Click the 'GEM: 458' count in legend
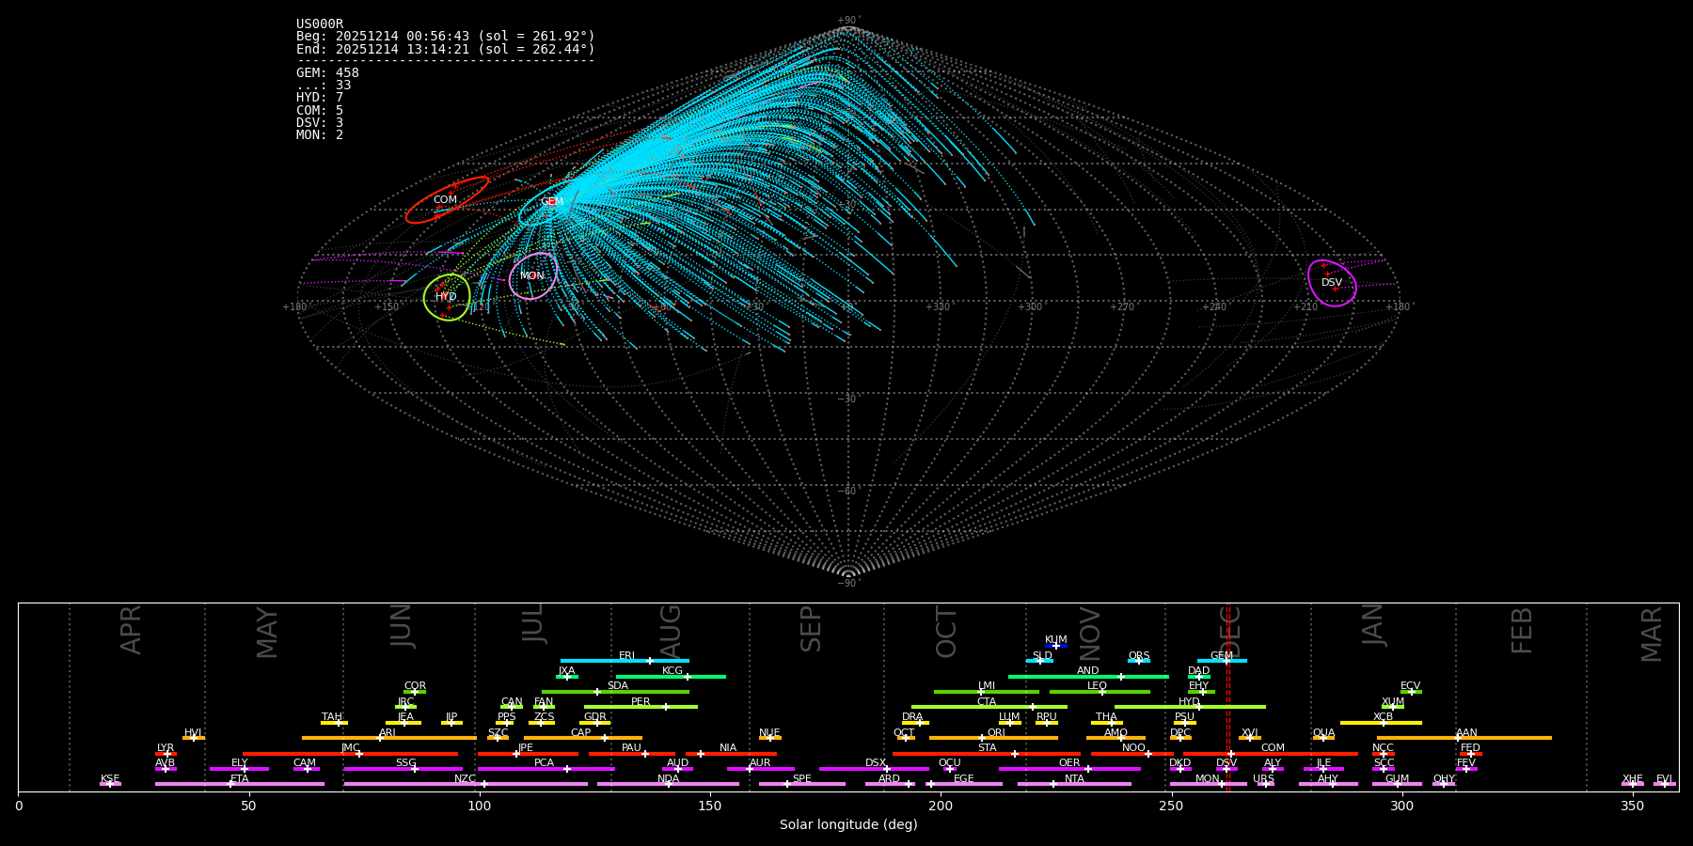 click(x=327, y=73)
